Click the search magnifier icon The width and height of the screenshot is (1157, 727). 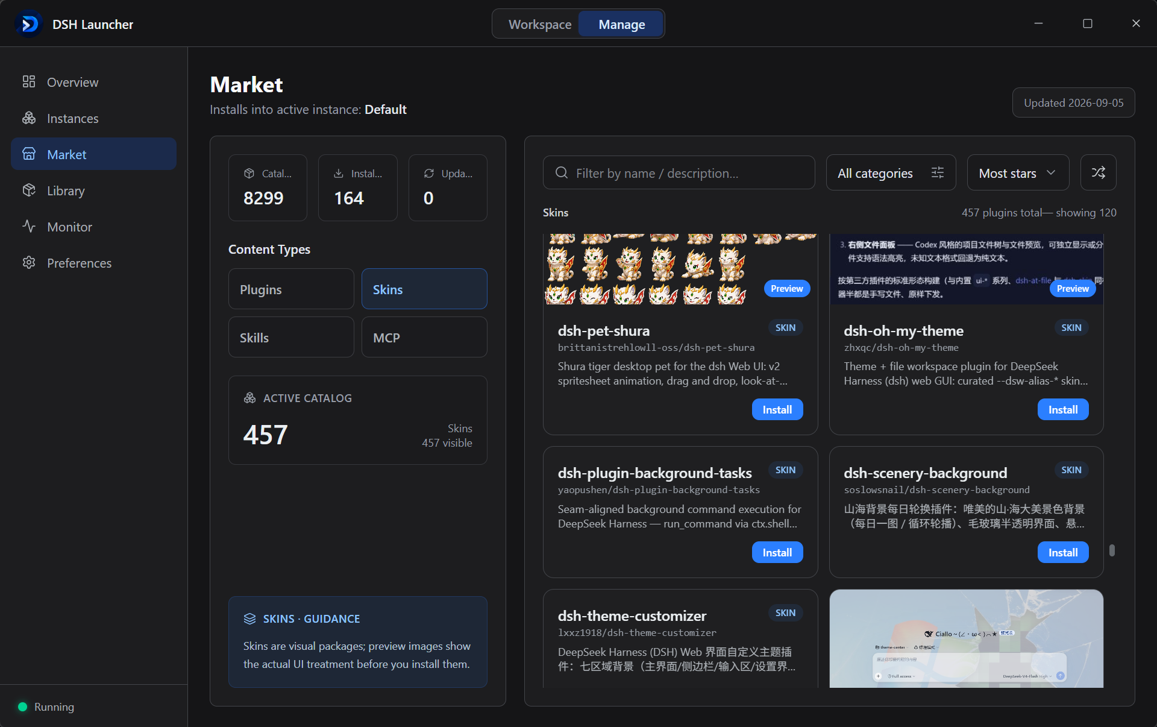pos(562,172)
